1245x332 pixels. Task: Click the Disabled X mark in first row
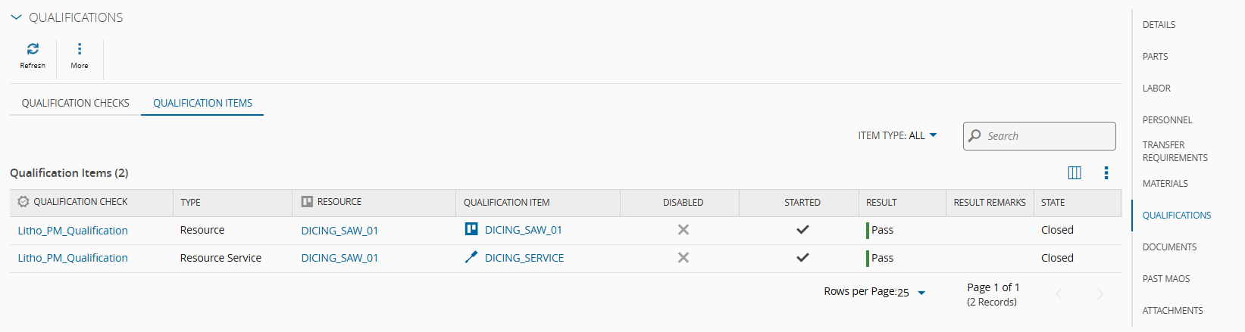point(683,230)
